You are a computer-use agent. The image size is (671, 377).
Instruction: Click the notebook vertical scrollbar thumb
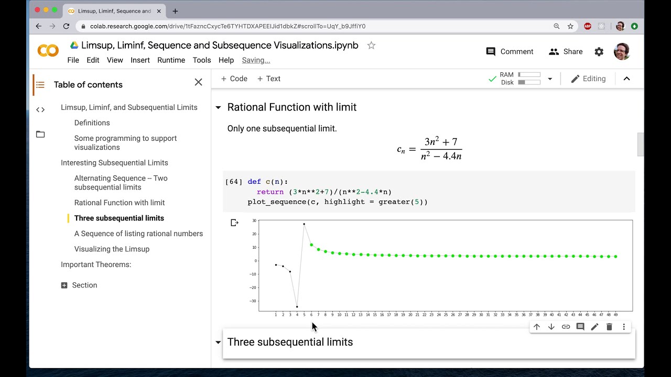640,145
